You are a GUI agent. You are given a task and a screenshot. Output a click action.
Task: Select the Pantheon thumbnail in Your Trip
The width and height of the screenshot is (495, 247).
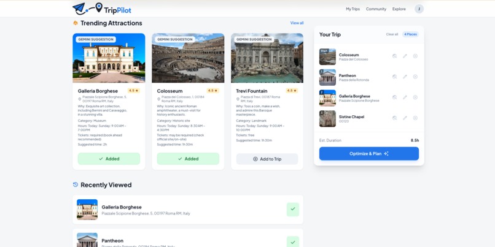tap(327, 77)
